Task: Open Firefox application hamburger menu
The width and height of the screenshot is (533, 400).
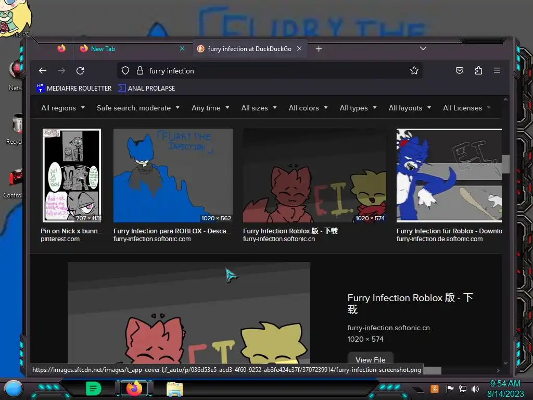Action: pos(497,70)
